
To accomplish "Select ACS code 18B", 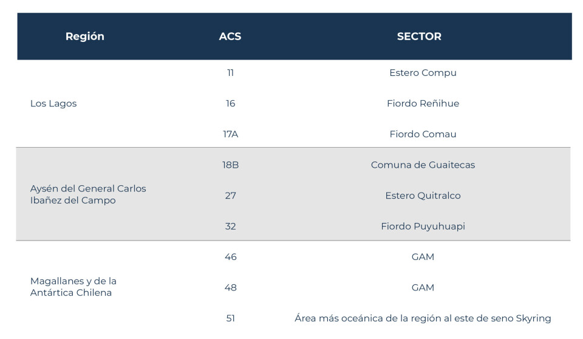I will (230, 165).
